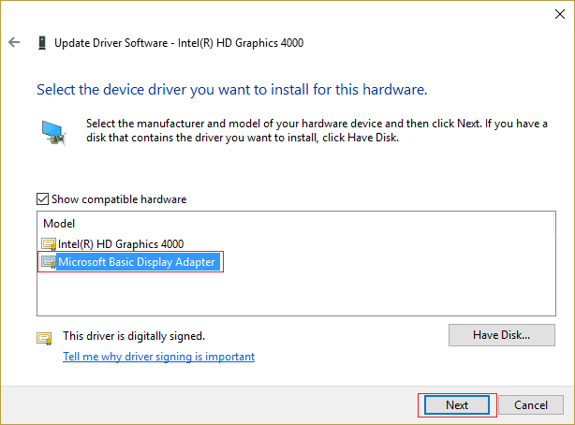The width and height of the screenshot is (575, 425).
Task: Select Microsoft Basic Display Adapter model entry
Action: [138, 263]
